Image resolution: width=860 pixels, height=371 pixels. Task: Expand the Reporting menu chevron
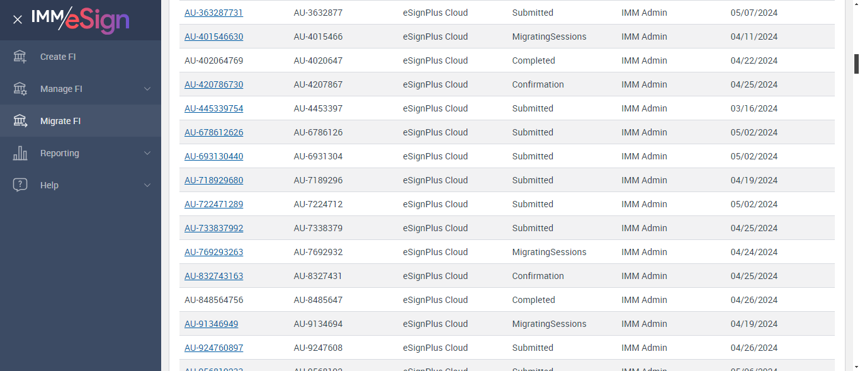tap(147, 153)
